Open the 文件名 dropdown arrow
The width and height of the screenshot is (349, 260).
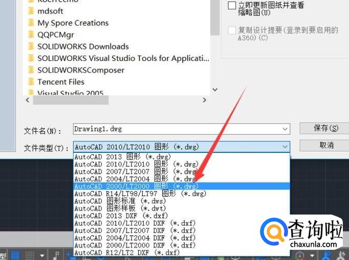pos(285,129)
